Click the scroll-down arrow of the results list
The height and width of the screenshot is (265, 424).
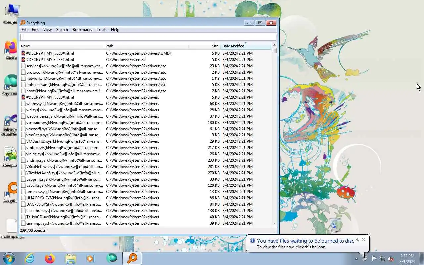pyautogui.click(x=274, y=223)
